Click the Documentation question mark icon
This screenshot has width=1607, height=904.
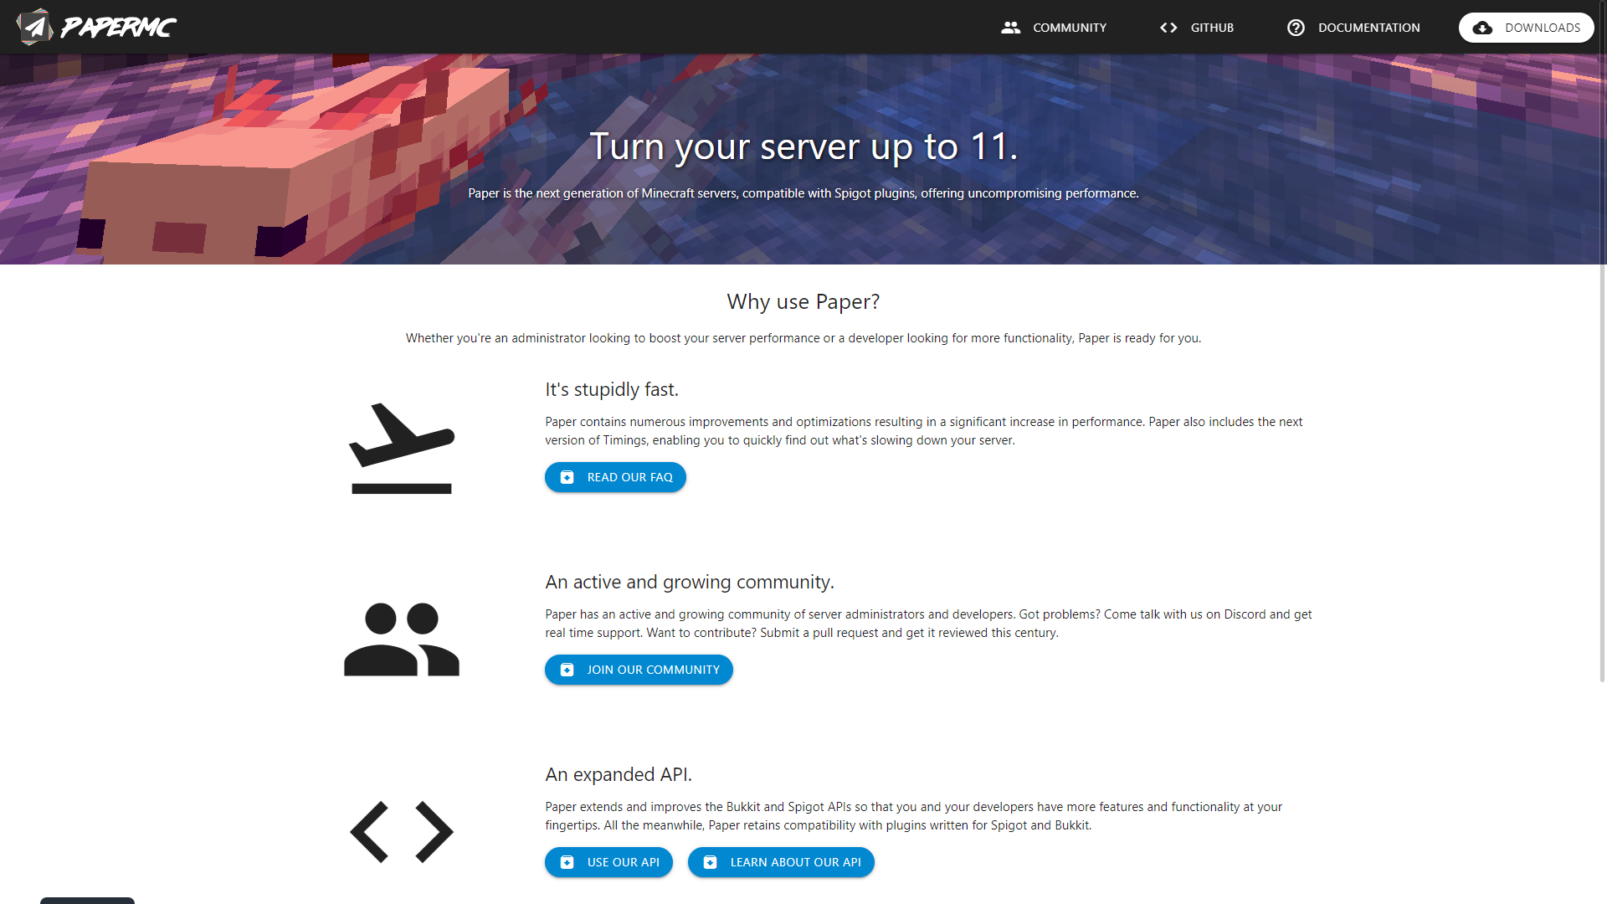coord(1296,28)
